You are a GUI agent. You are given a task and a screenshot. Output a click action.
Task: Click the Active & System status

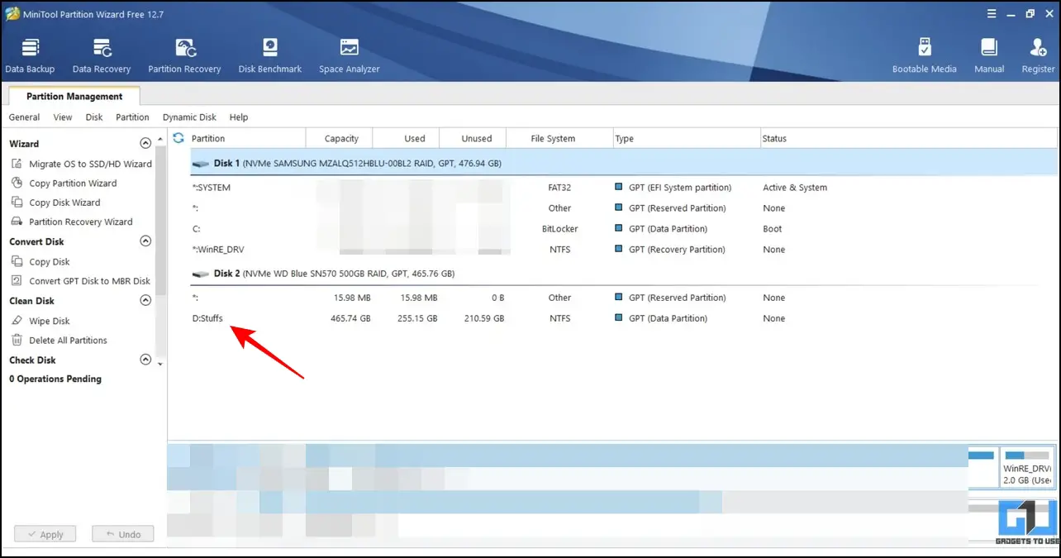tap(795, 188)
